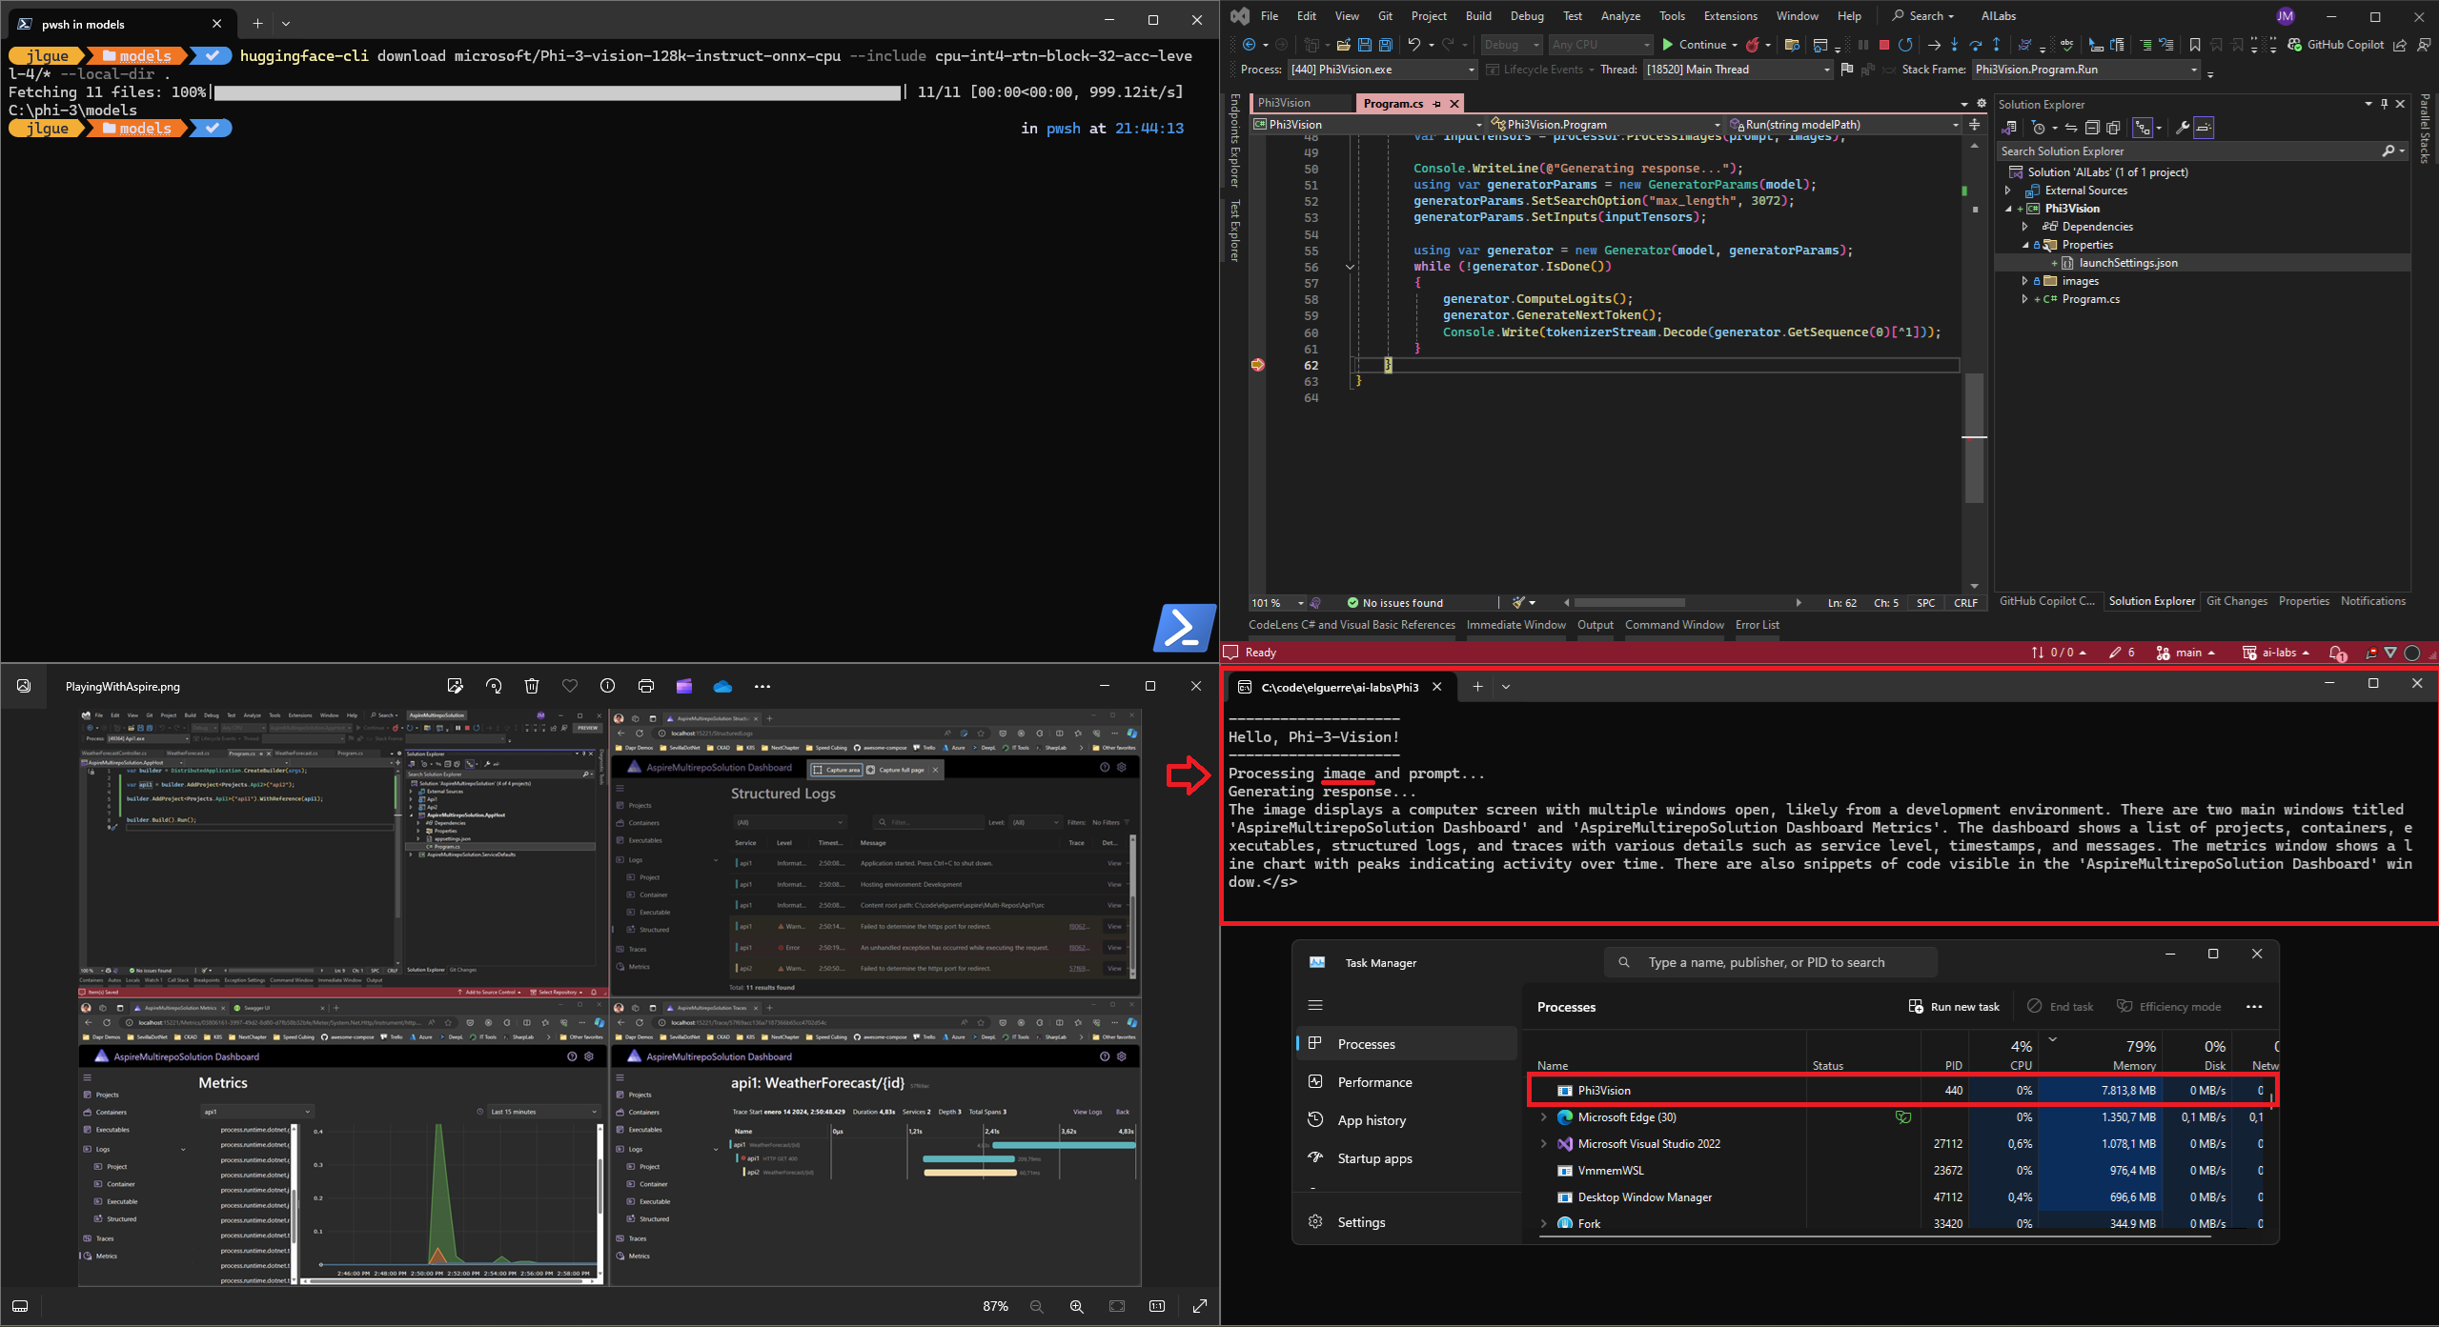Viewport: 2439px width, 1327px height.
Task: Click Run new task button
Action: tap(1954, 1007)
